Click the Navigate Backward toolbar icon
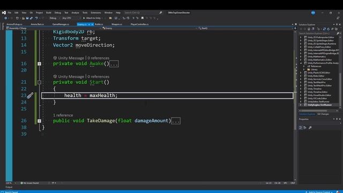The image size is (343, 193). pos(6,18)
